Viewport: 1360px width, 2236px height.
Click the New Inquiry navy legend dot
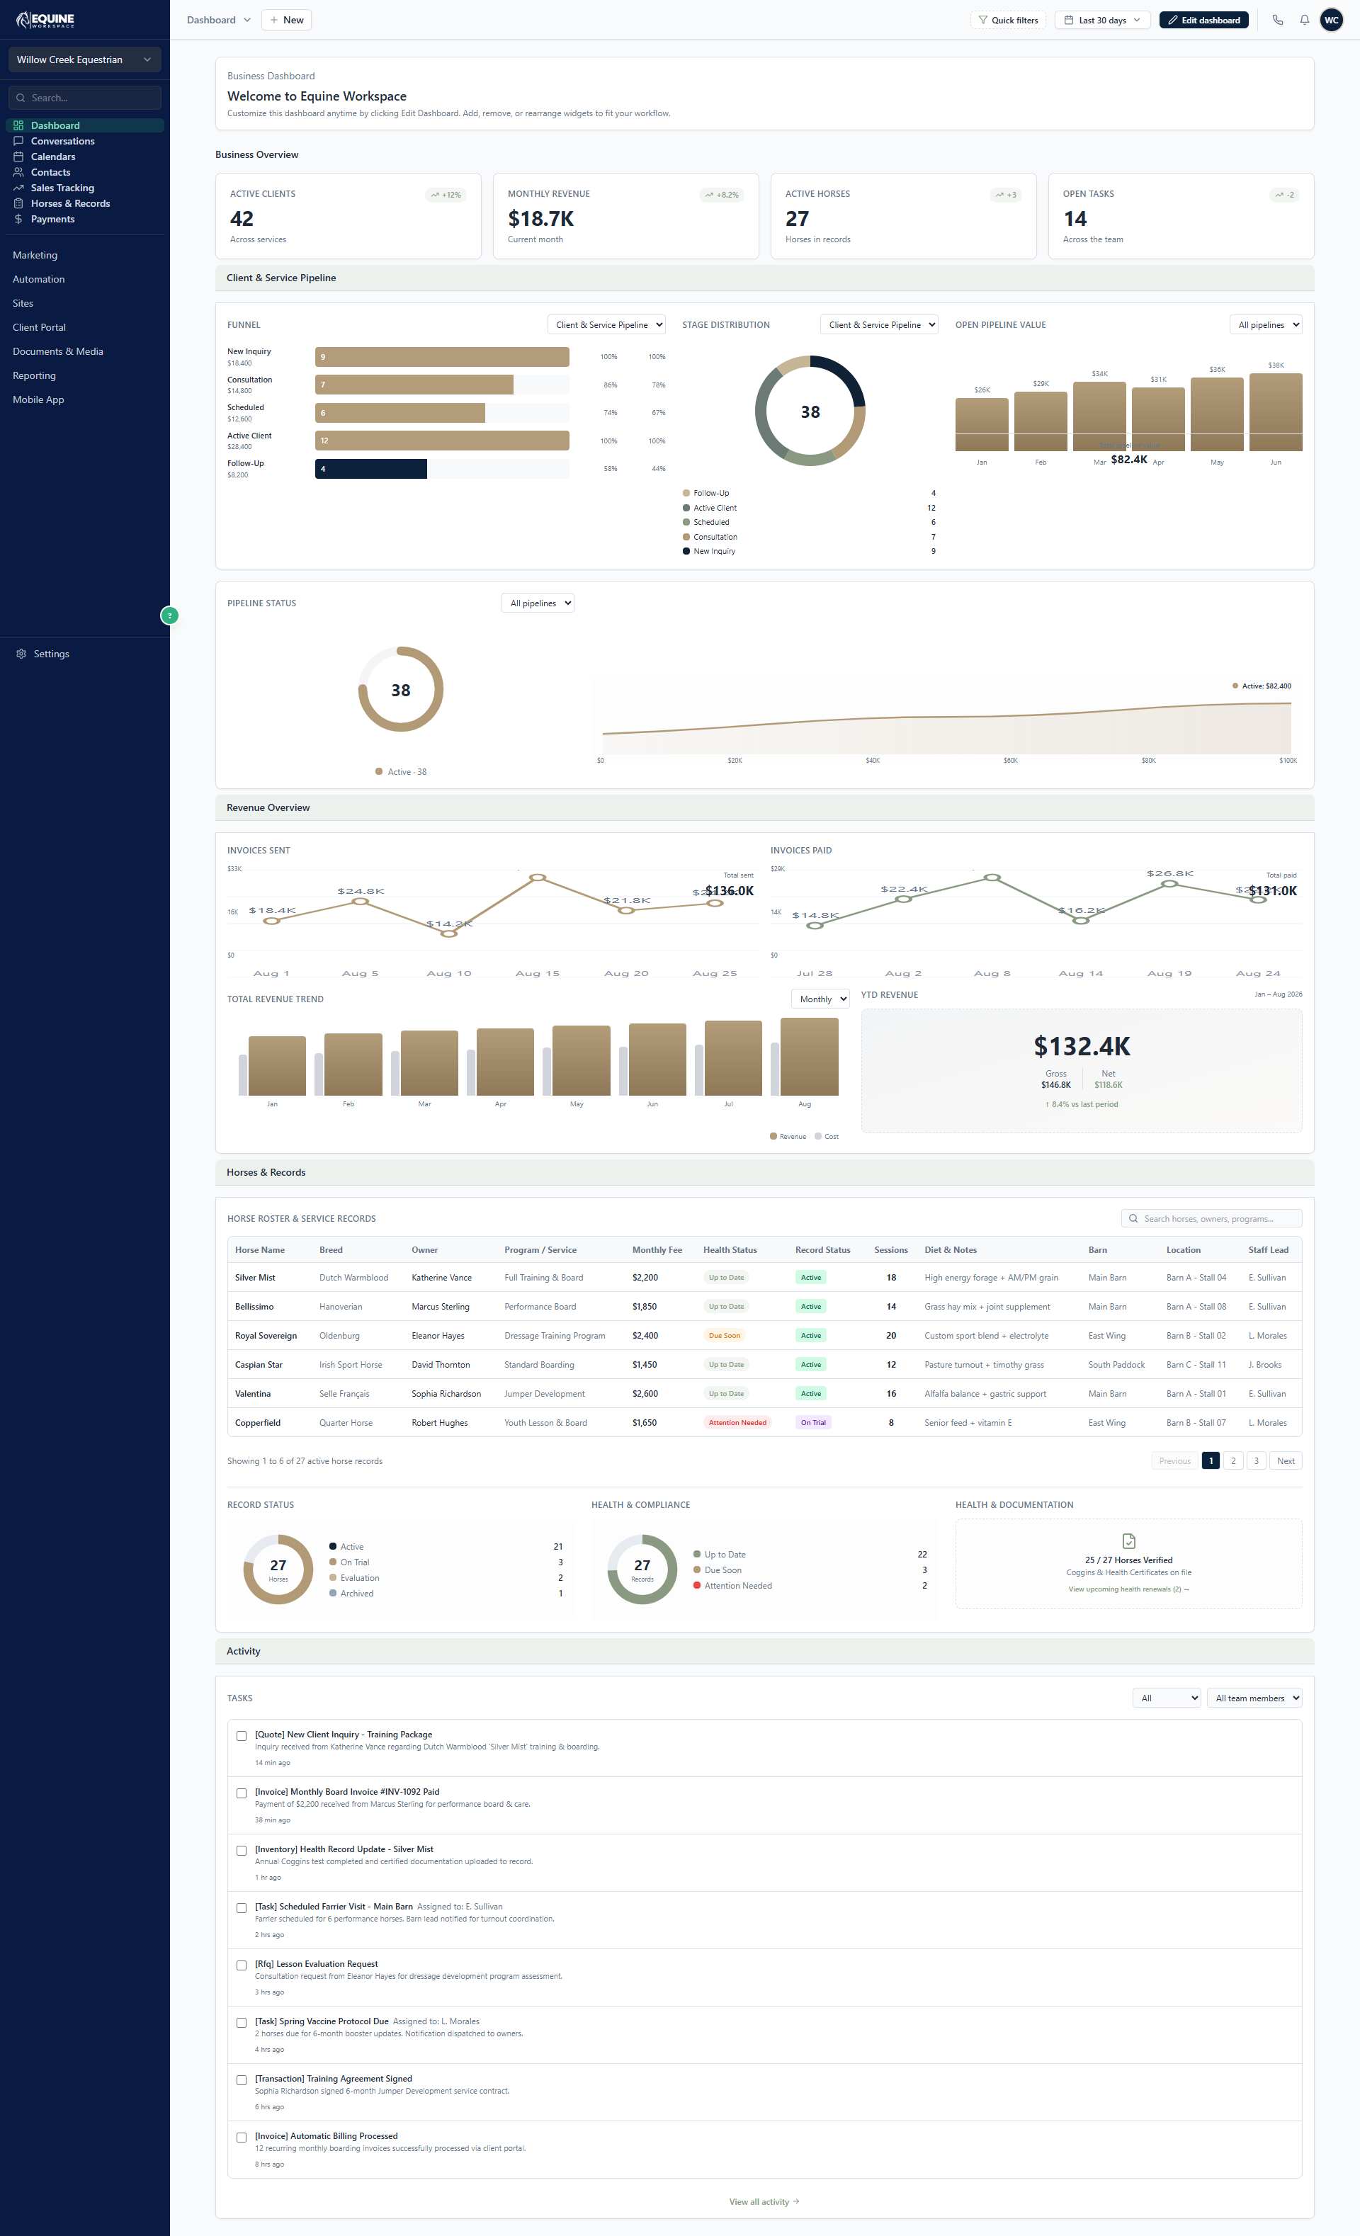pos(686,551)
